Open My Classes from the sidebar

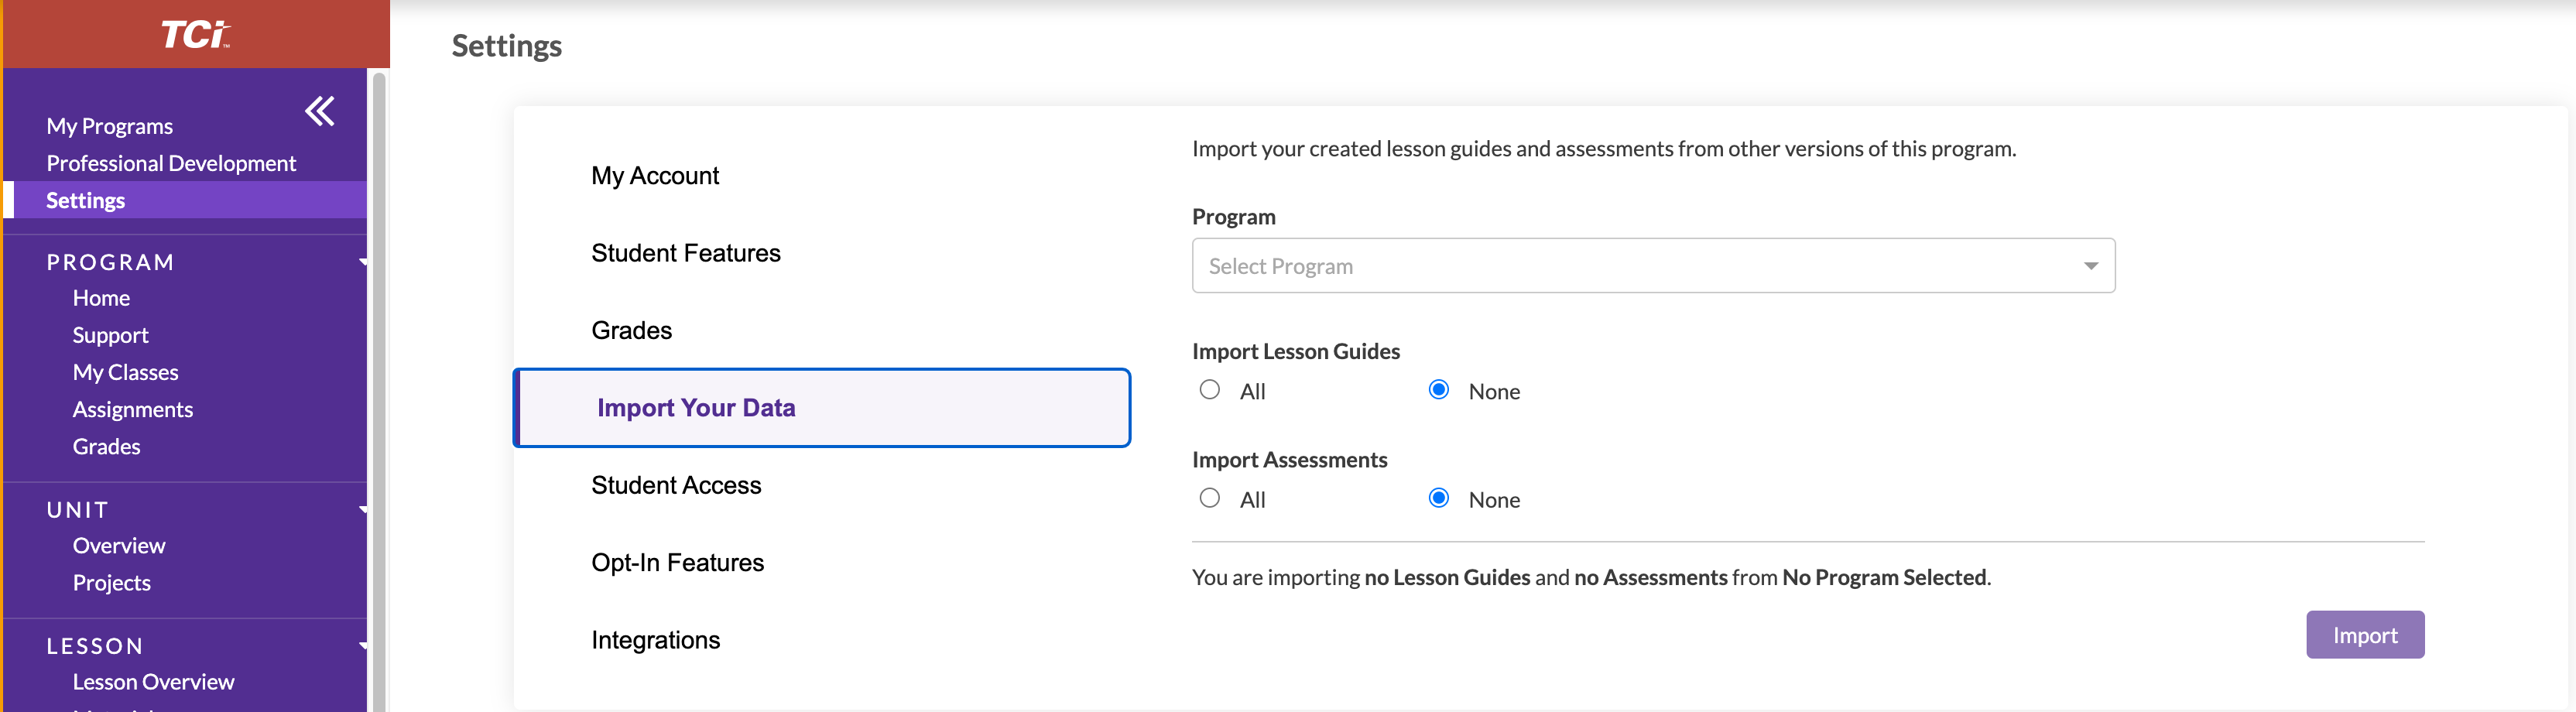[x=125, y=371]
